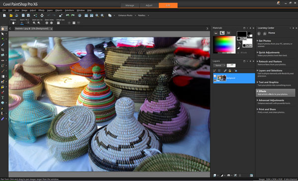Viewport: 298px width, 181px height.
Task: Zoom in using the toolbar magnifier plus
Action: [x=102, y=15]
